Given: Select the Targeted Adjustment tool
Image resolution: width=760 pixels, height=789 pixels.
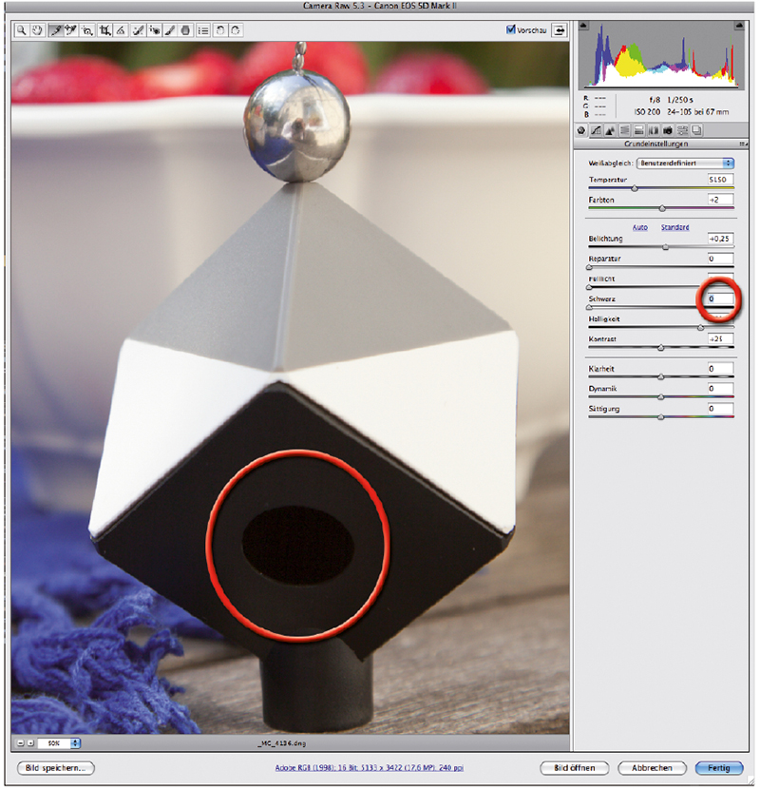Looking at the screenshot, I should [x=87, y=30].
